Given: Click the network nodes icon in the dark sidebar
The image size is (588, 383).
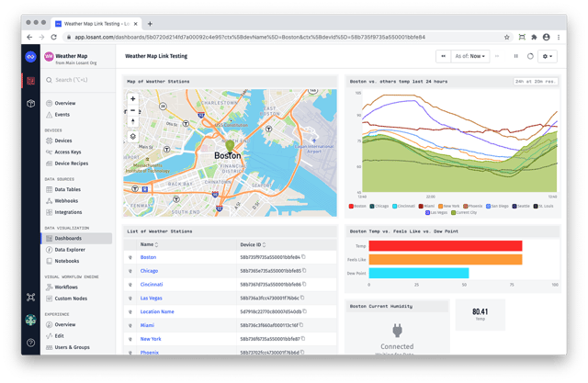Looking at the screenshot, I should click(x=30, y=298).
